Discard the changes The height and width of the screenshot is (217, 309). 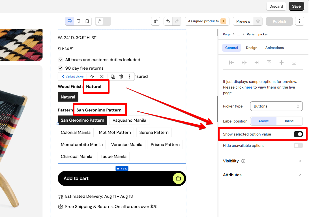(276, 6)
